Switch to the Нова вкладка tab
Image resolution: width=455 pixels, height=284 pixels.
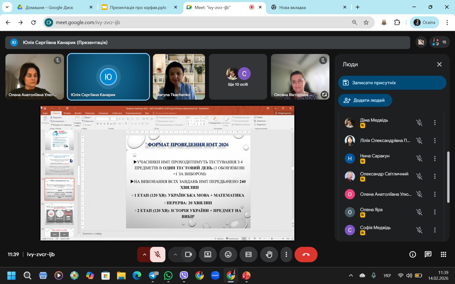click(x=309, y=7)
